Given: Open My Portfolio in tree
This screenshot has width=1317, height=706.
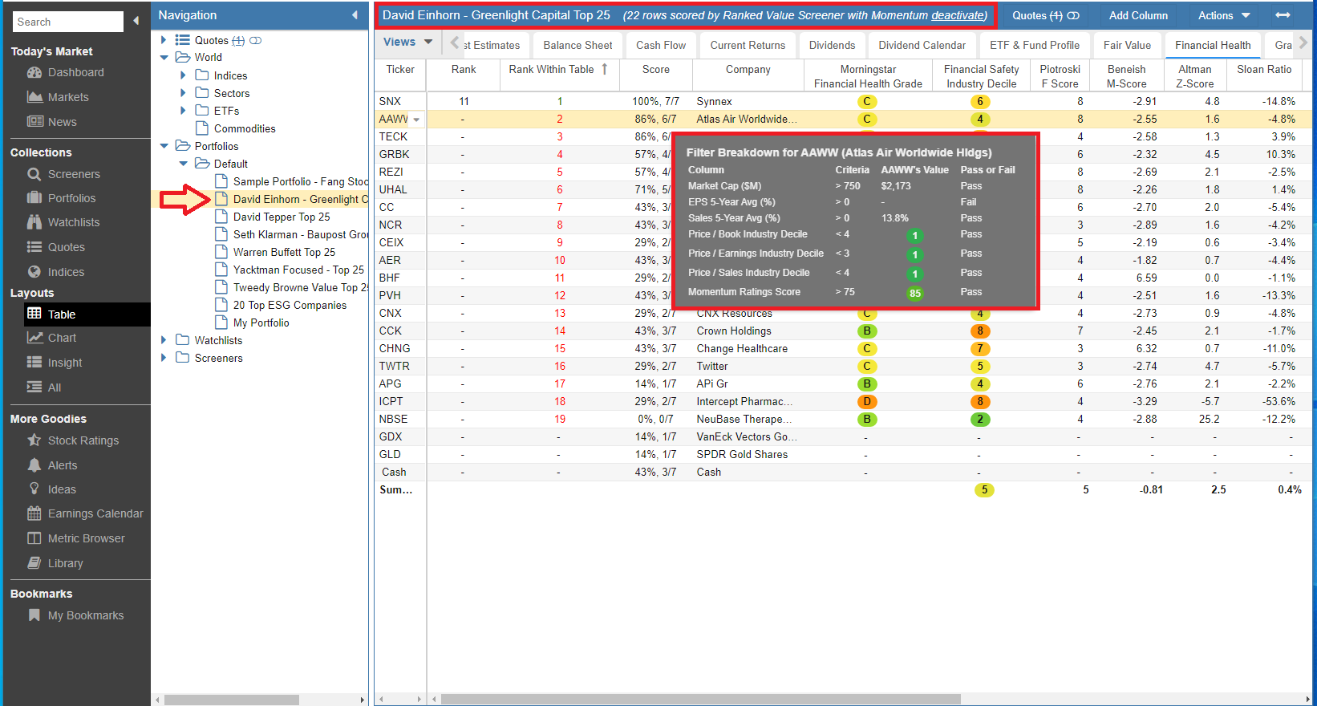Looking at the screenshot, I should 261,323.
